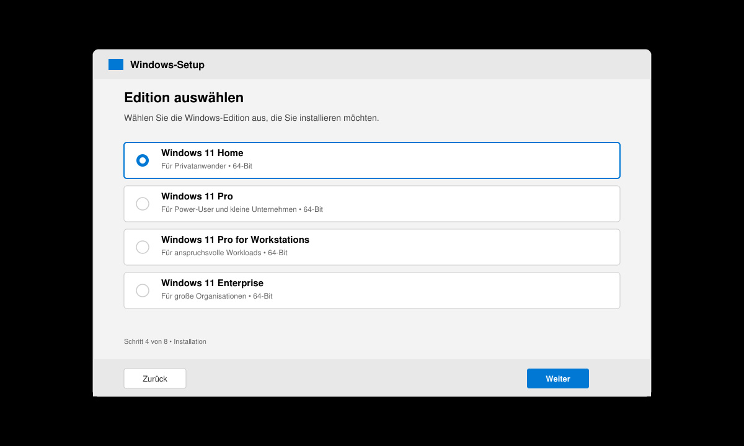Click 'Für Privatanwender • 64-Bit' description
This screenshot has height=446, width=744.
point(206,166)
